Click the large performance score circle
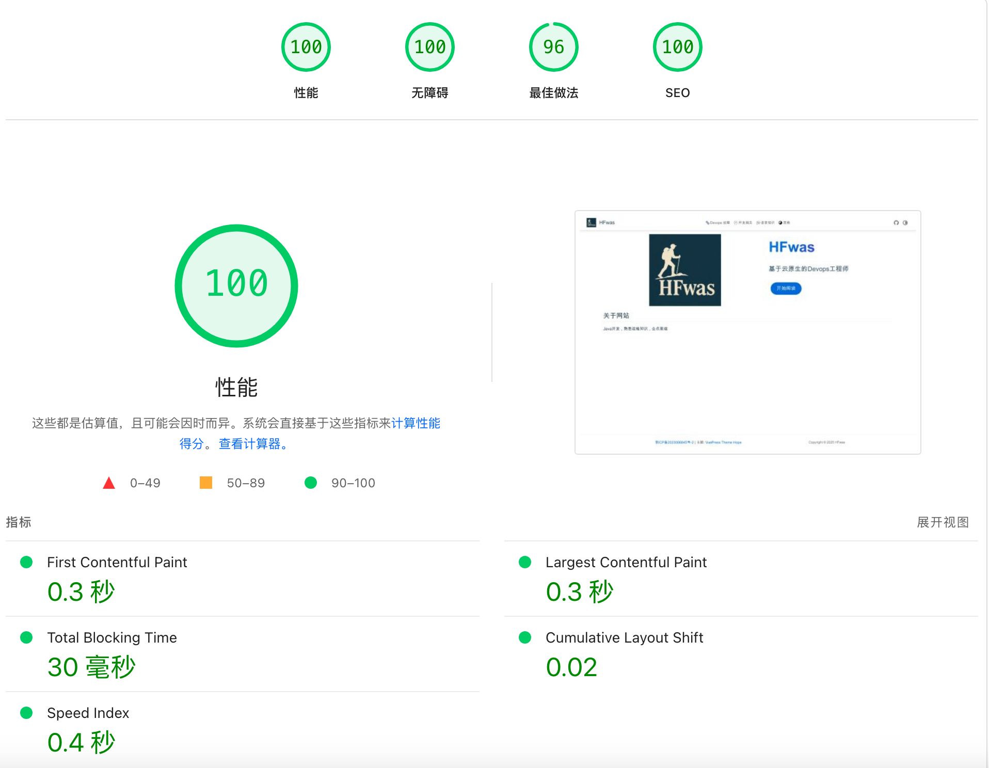 [x=236, y=285]
